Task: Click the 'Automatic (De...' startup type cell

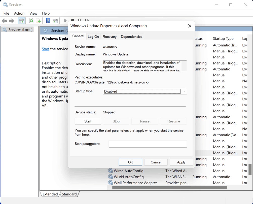Action: tap(225, 135)
